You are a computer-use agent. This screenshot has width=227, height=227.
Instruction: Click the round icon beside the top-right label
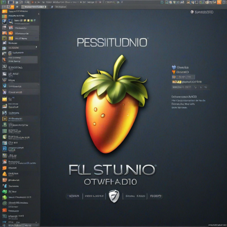point(192,12)
